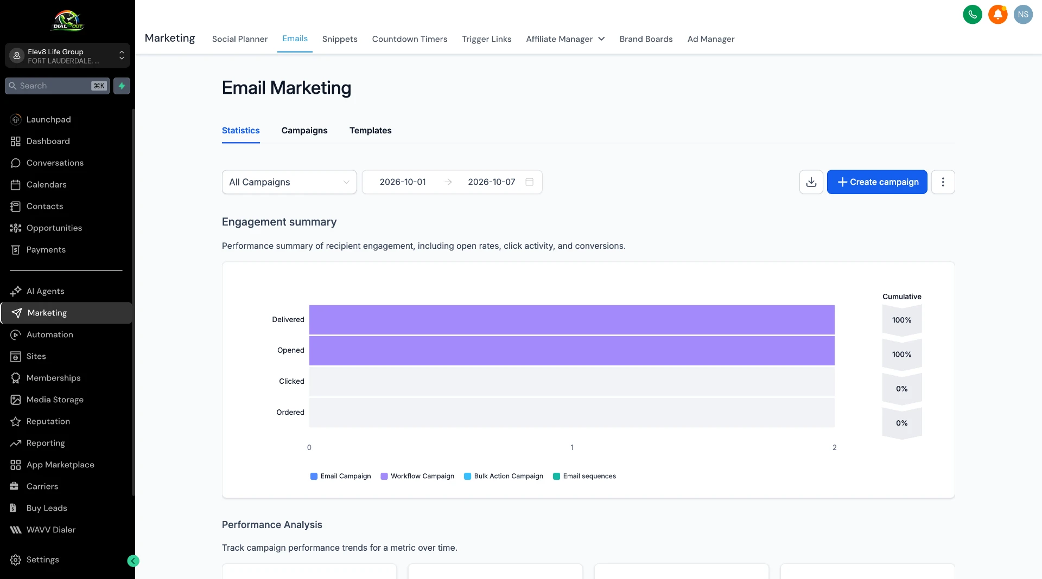Click the download statistics icon

(x=811, y=182)
